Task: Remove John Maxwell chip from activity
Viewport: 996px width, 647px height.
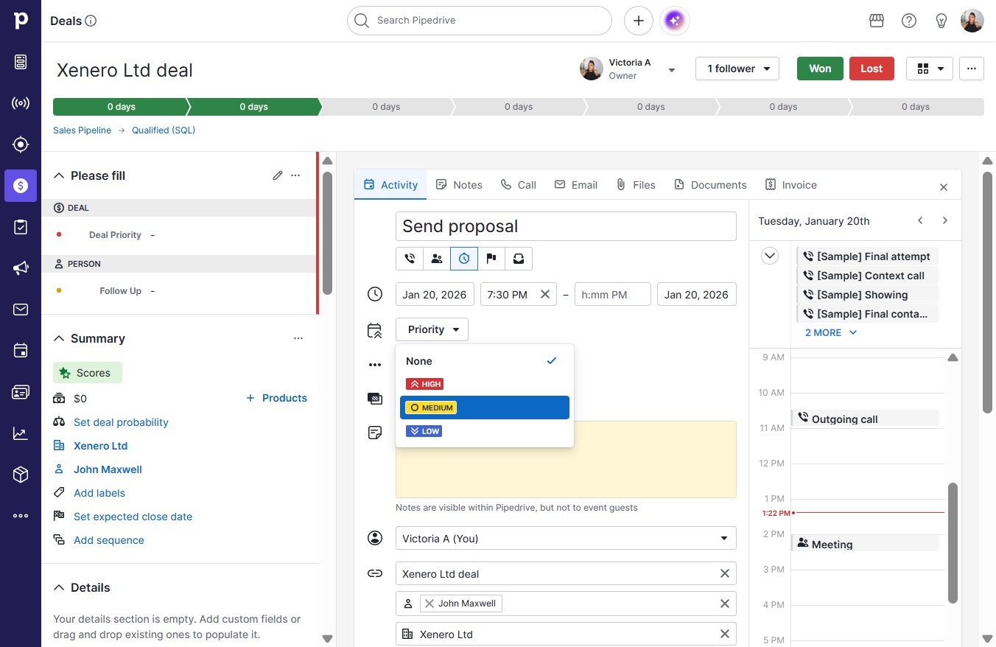Action: [x=429, y=604]
